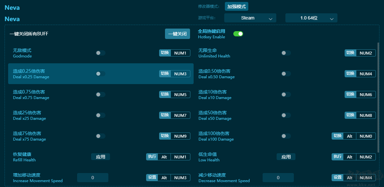
Task: Enable Deal x25 Damage
Action: [101, 115]
